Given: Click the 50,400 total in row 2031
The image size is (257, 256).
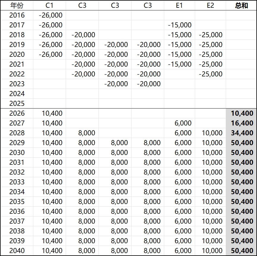Looking at the screenshot, I should (x=242, y=162).
